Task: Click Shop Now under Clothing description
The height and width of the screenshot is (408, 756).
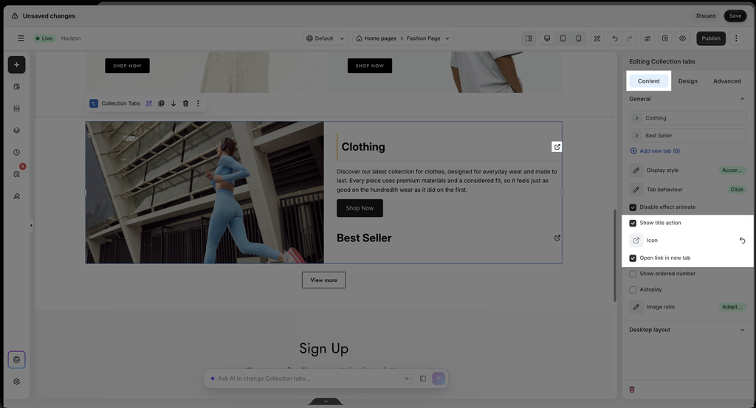Action: click(x=360, y=208)
